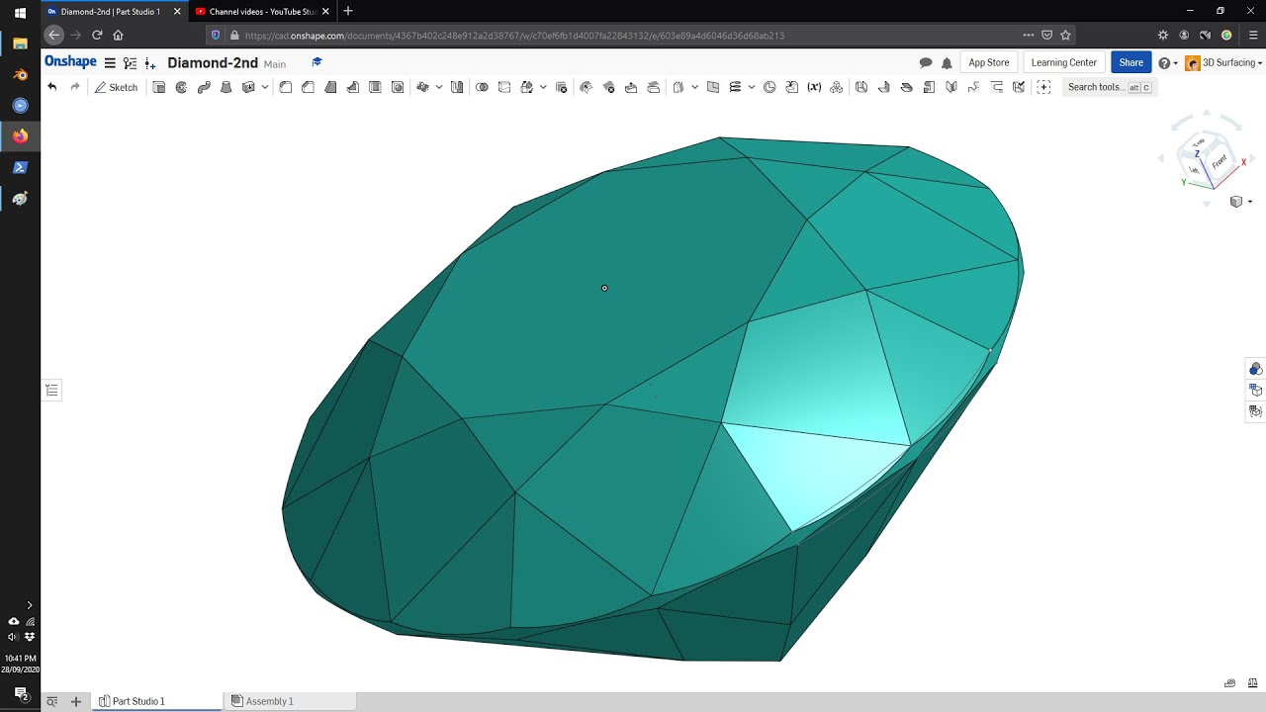Open the custom tables panel icon
Image resolution: width=1266 pixels, height=712 pixels.
point(1255,411)
